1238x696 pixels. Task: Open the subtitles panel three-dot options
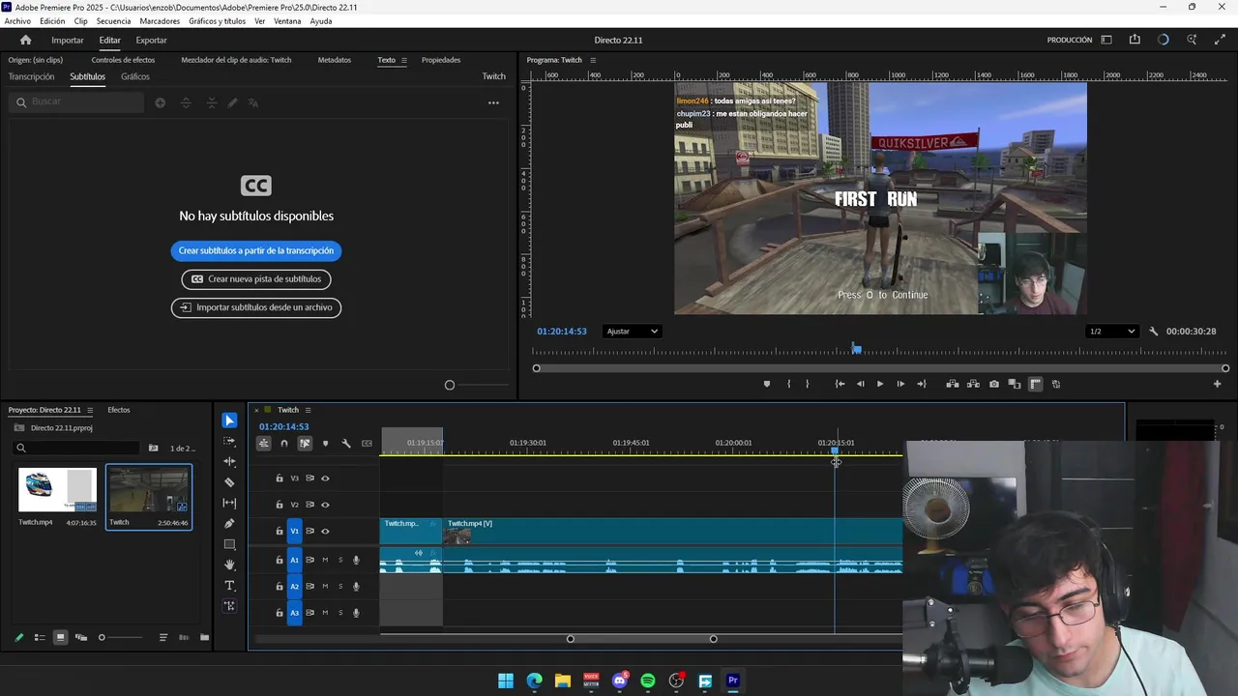(x=493, y=102)
